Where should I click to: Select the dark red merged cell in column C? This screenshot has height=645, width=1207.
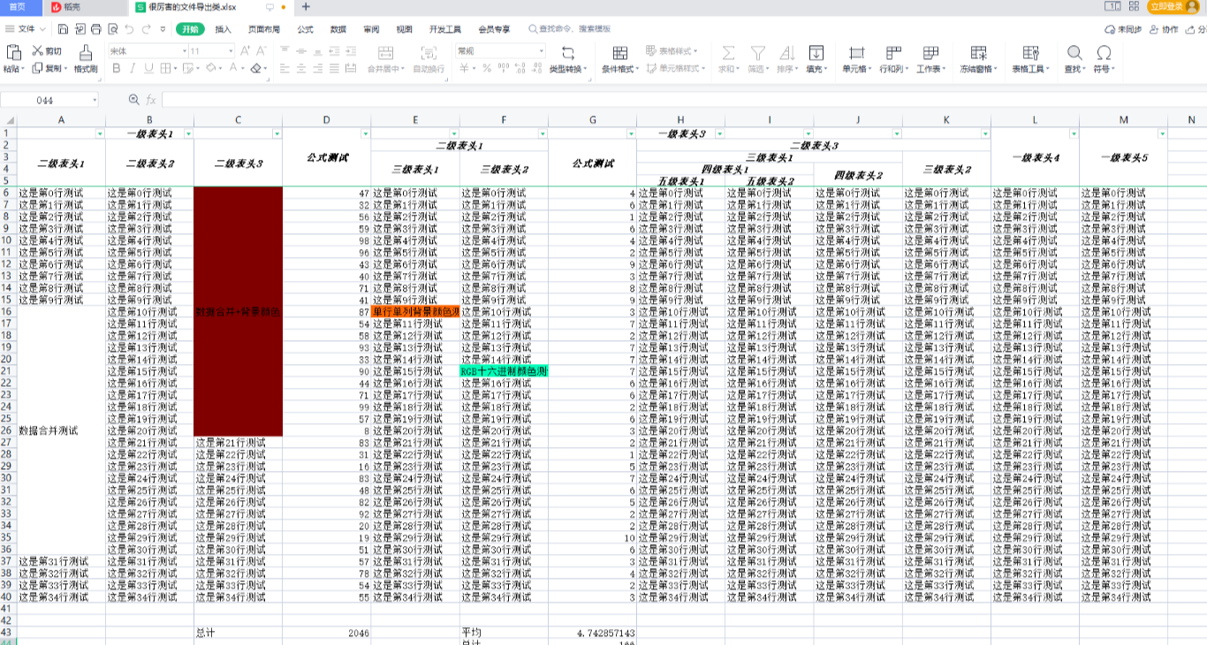pos(239,311)
